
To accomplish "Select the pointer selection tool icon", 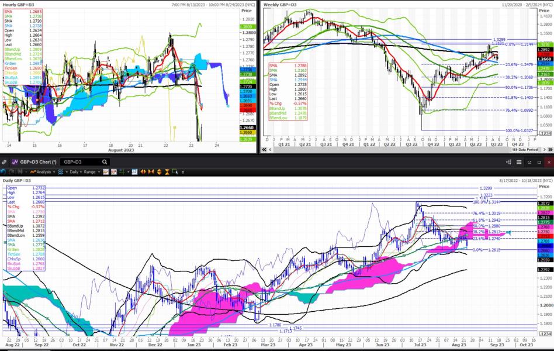I will coord(175,172).
